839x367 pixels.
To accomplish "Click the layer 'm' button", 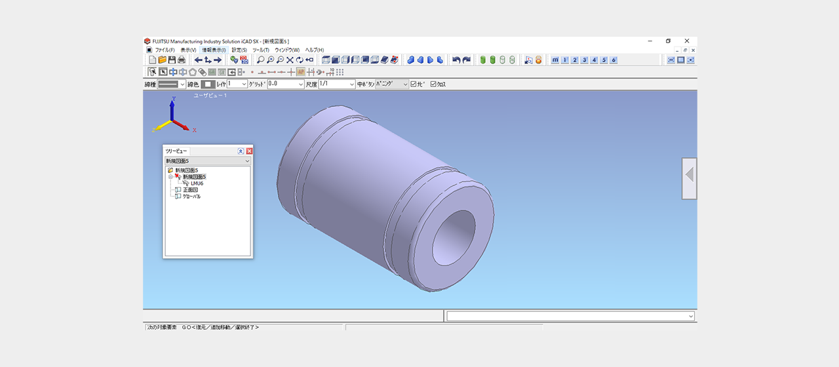I will (555, 60).
